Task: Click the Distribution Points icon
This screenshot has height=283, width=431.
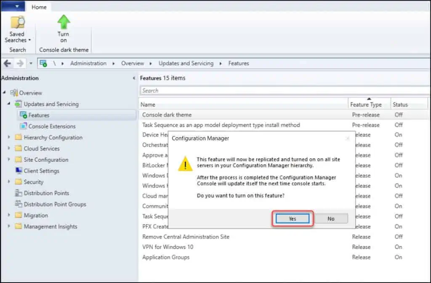Action: point(19,193)
